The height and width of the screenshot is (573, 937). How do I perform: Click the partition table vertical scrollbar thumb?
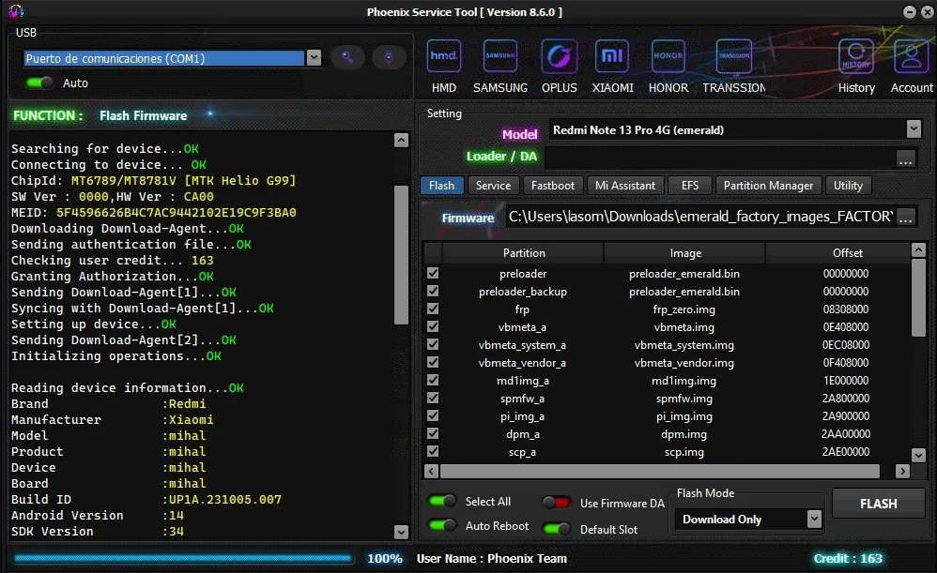click(x=918, y=298)
